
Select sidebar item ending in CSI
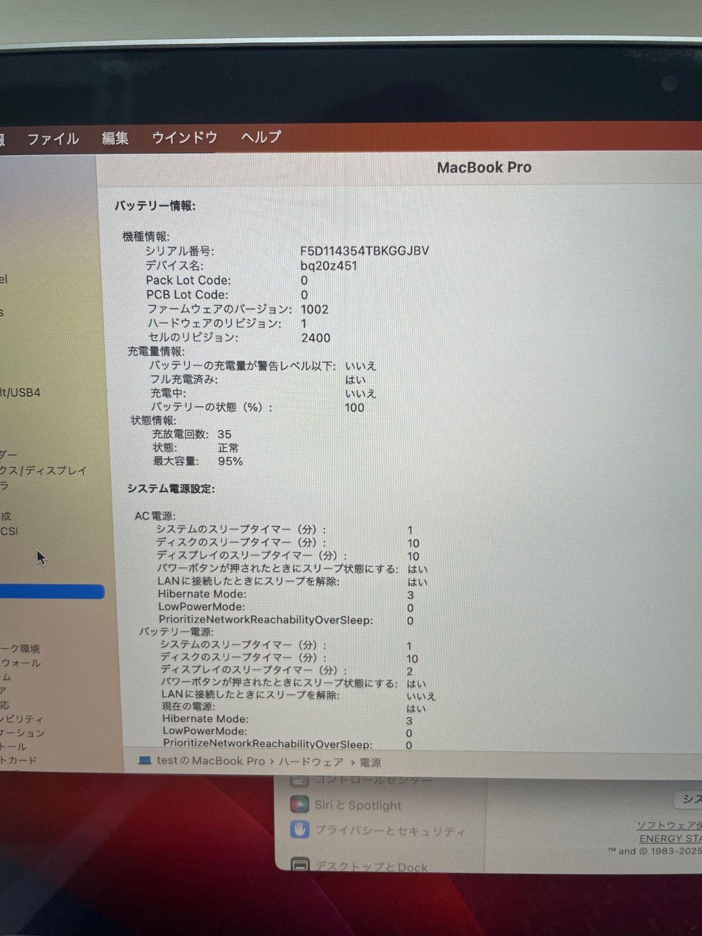point(9,531)
